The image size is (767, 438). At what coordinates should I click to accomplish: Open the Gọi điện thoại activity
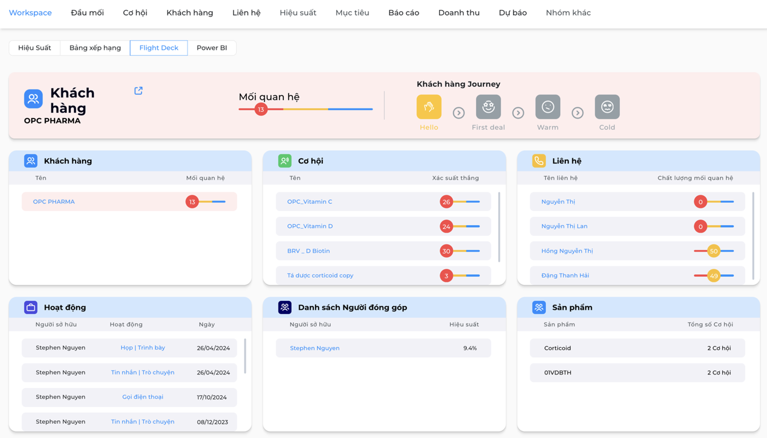143,397
